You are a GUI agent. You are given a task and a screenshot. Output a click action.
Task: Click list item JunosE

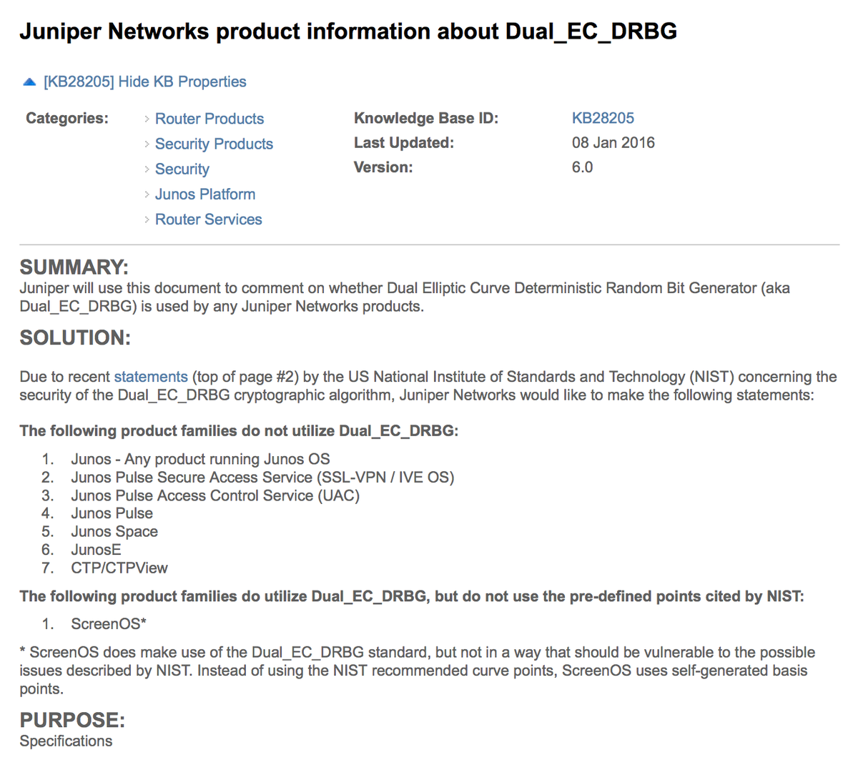[x=96, y=550]
